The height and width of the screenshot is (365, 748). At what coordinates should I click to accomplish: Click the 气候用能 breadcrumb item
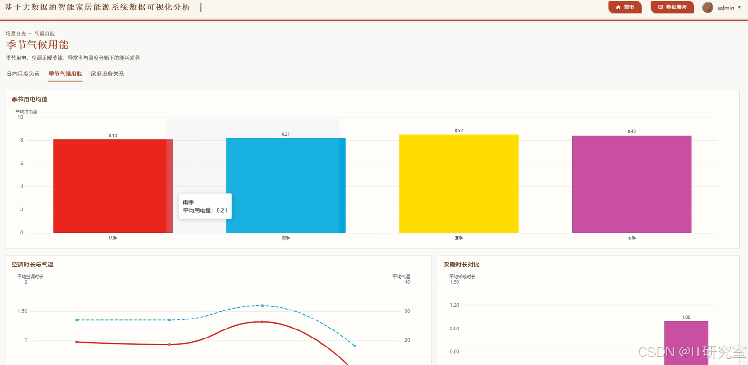coord(44,34)
